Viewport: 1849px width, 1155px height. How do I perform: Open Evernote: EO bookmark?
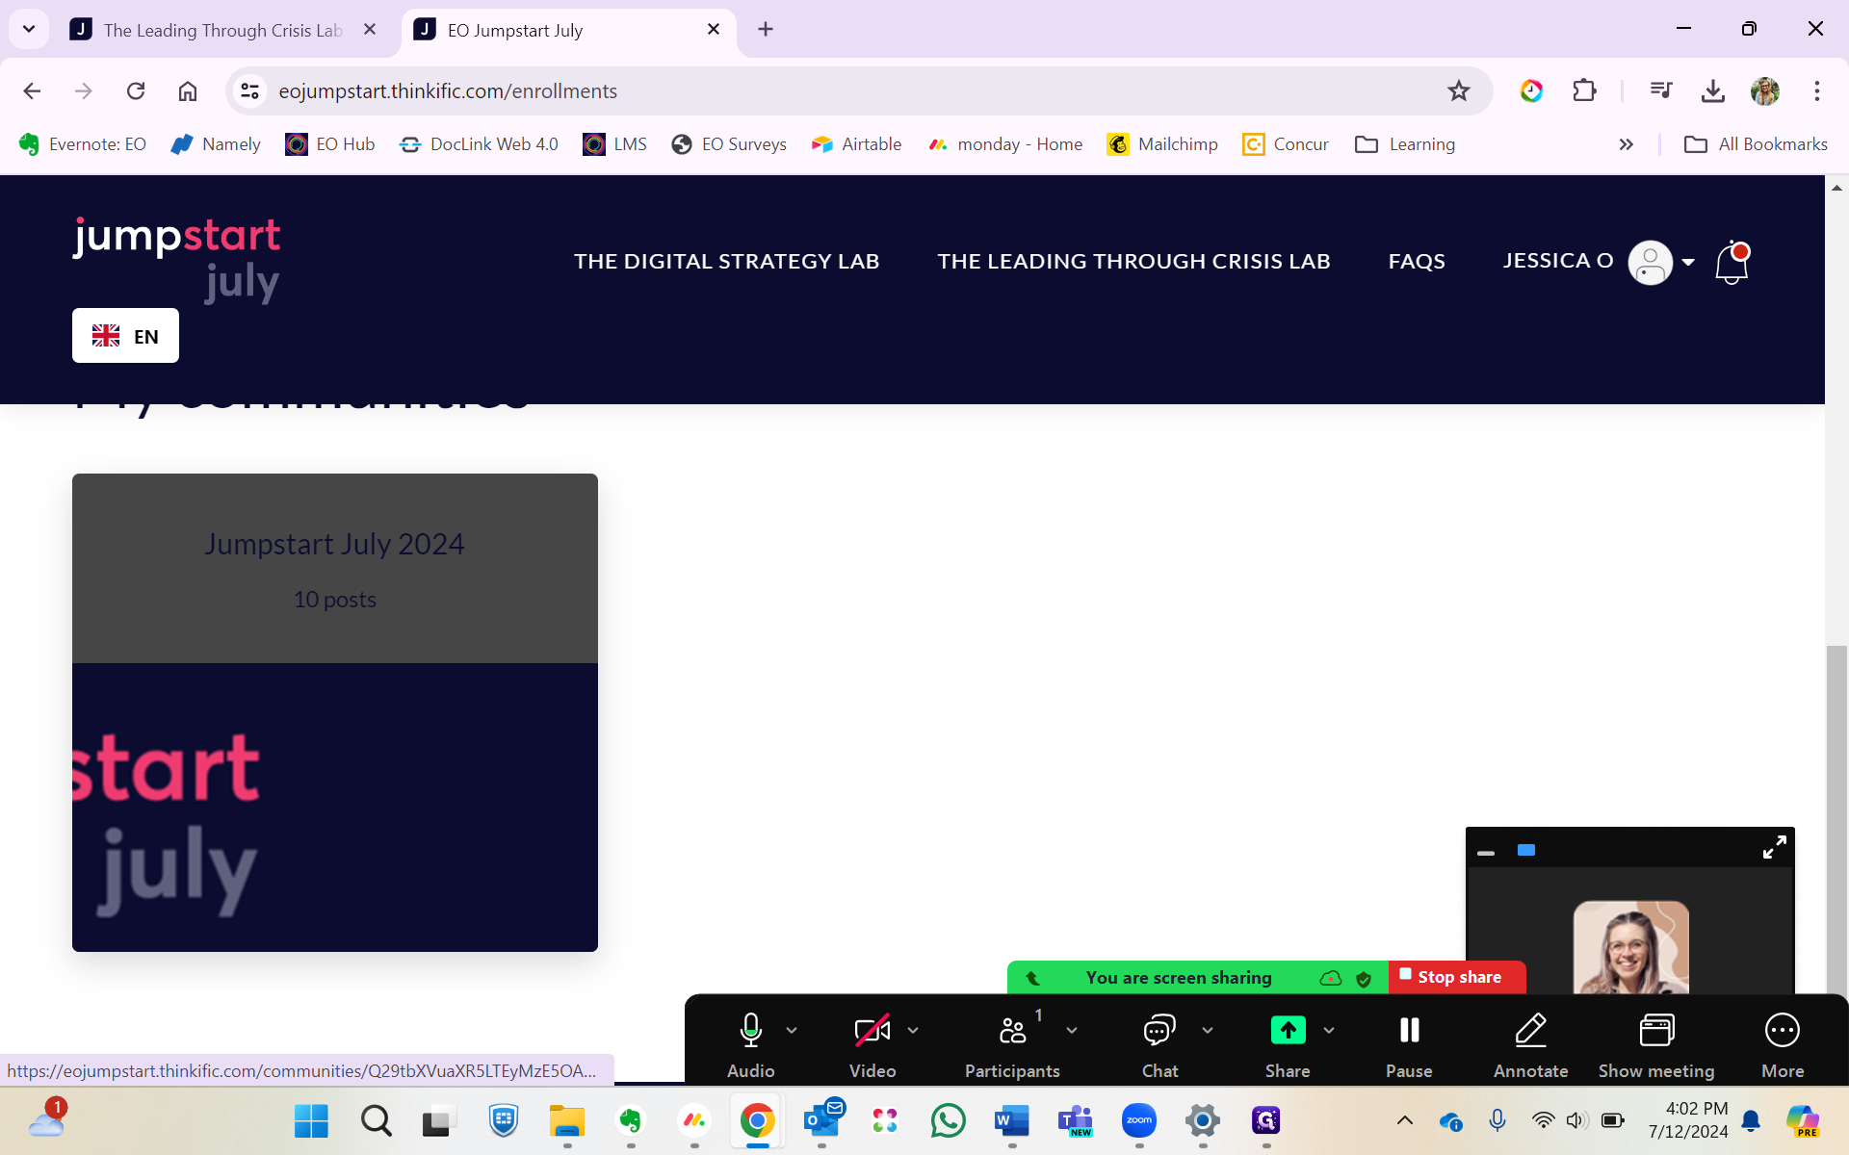pyautogui.click(x=83, y=144)
